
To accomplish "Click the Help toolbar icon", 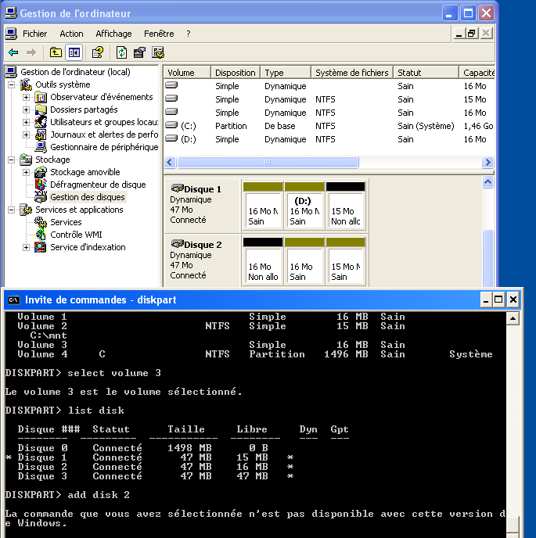I will coord(98,52).
